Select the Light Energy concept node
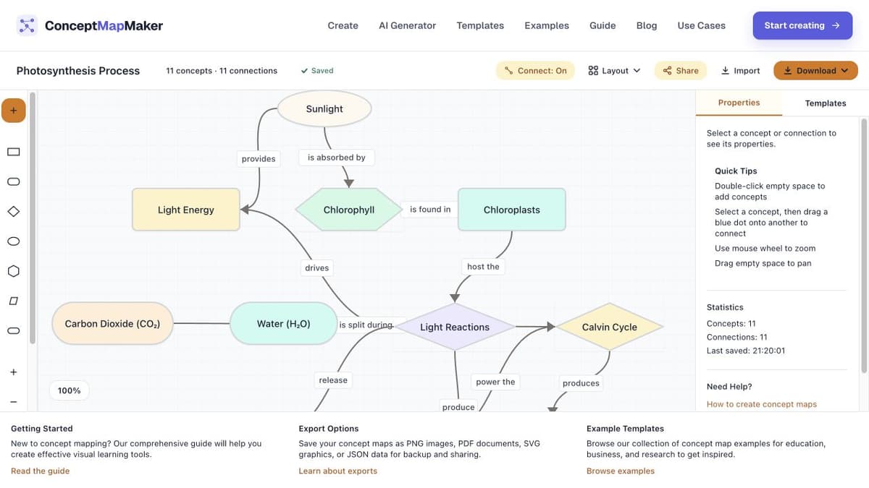 186,210
